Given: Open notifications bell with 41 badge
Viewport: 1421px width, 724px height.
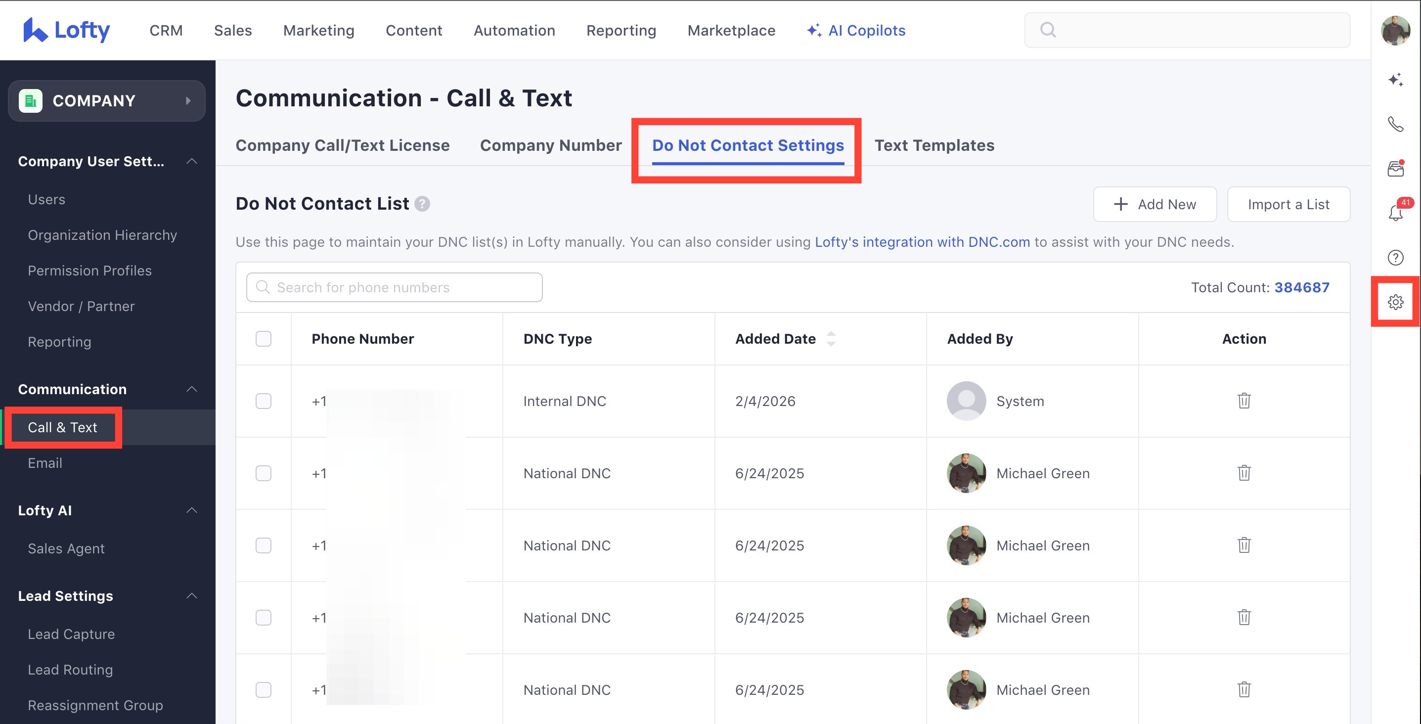Looking at the screenshot, I should [1396, 213].
